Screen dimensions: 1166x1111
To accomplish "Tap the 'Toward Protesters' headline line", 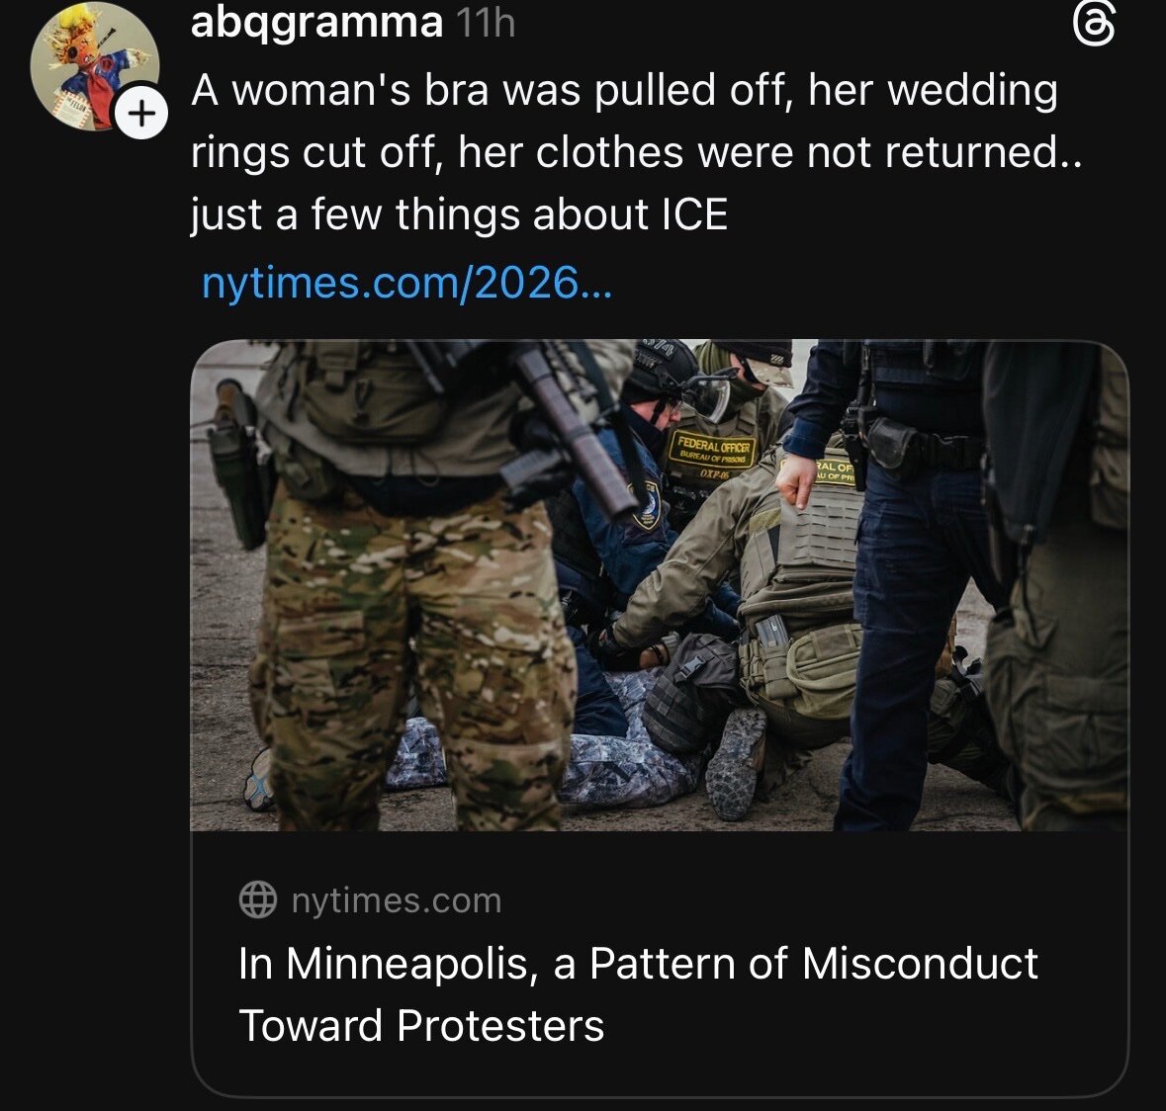I will 421,1025.
